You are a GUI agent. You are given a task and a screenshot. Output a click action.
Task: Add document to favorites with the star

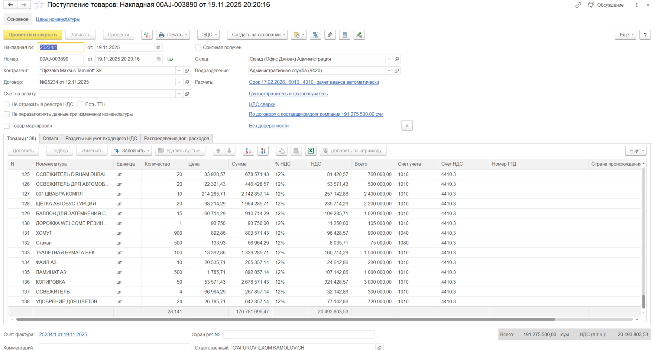click(39, 5)
